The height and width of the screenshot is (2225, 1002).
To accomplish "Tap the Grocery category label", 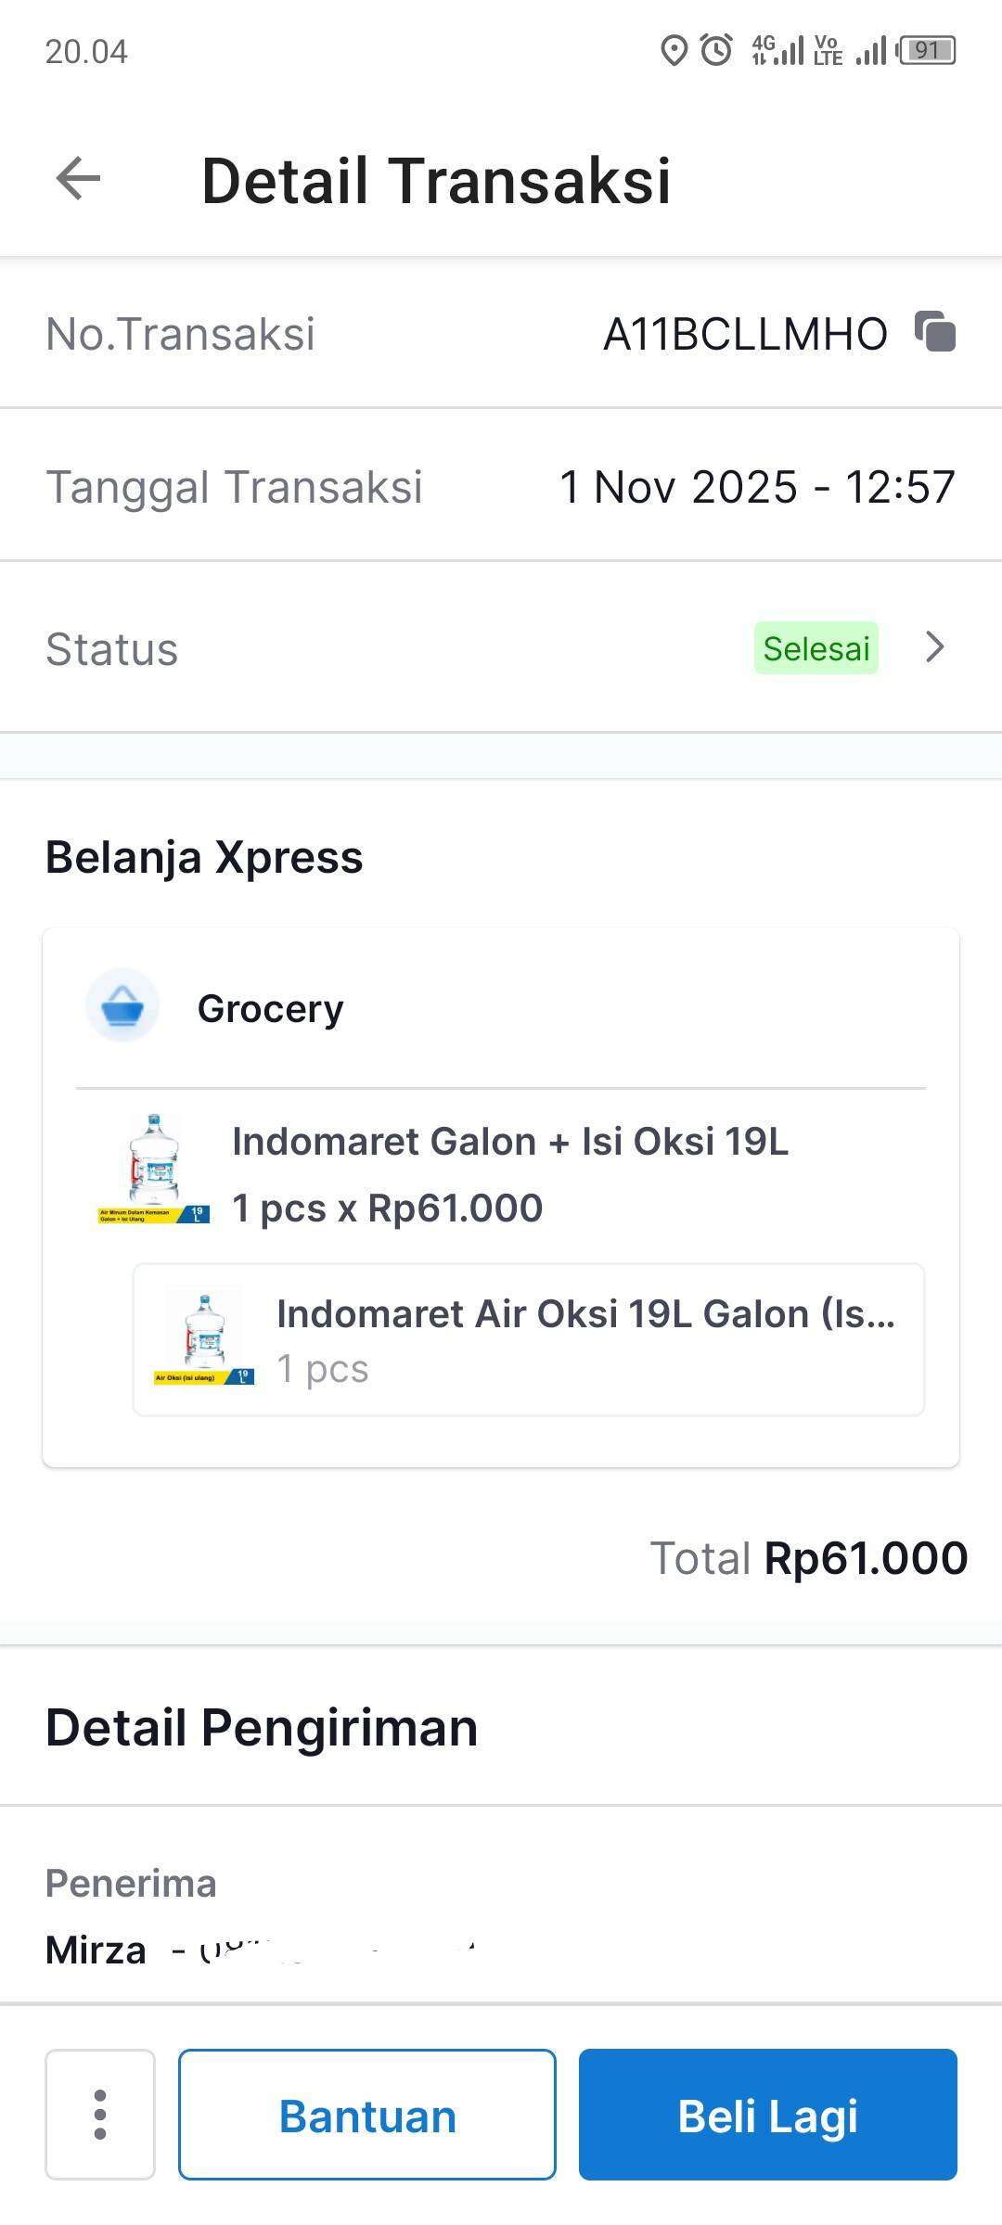I will pos(270,1008).
